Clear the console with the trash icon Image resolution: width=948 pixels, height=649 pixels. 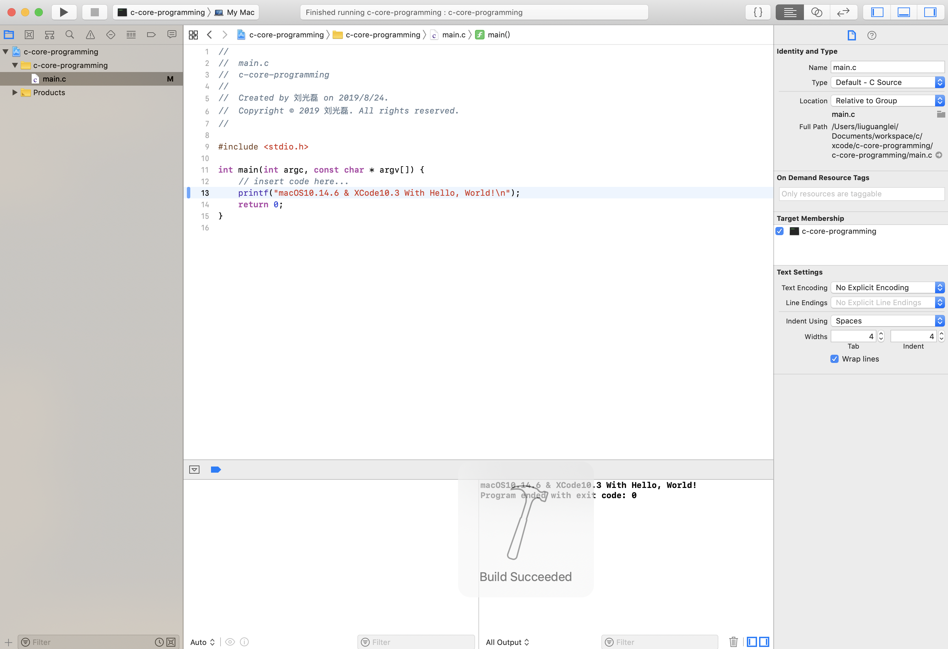[x=734, y=642]
